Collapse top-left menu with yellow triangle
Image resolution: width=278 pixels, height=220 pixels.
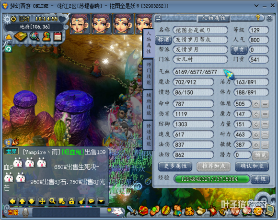click(9, 37)
